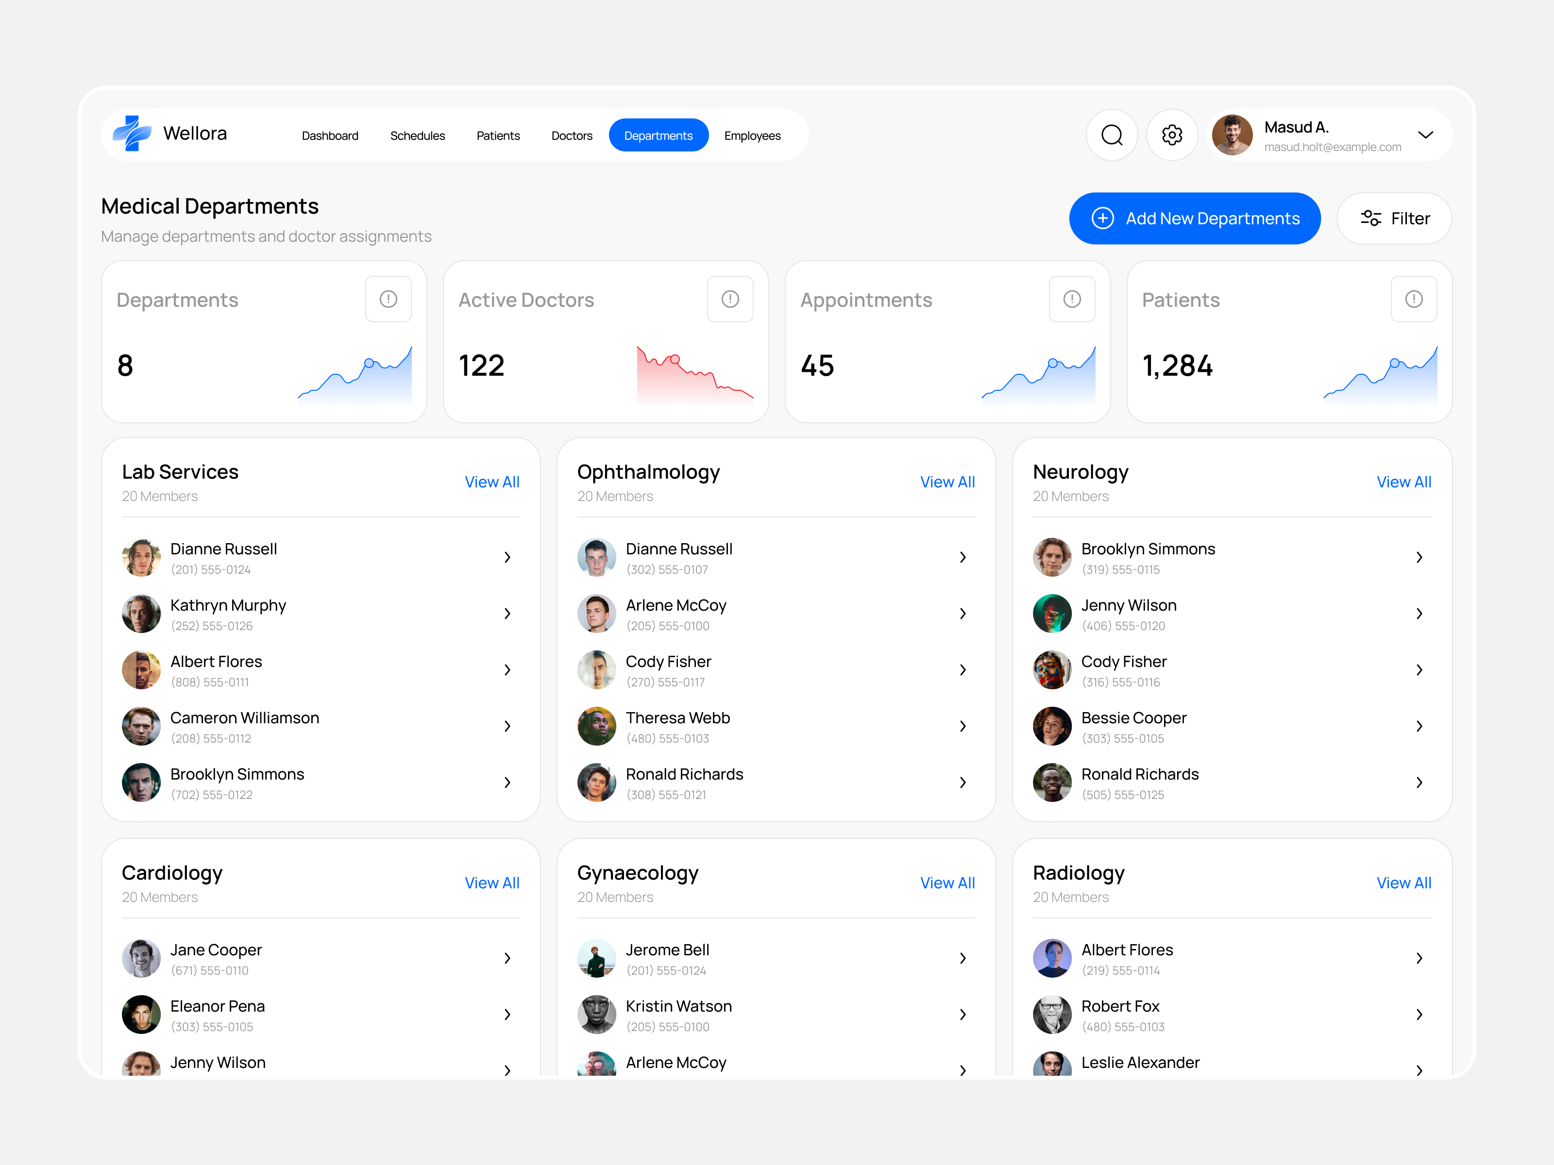Click Jenny Wilson's avatar in Neurology
This screenshot has height=1165, width=1554.
[x=1052, y=614]
